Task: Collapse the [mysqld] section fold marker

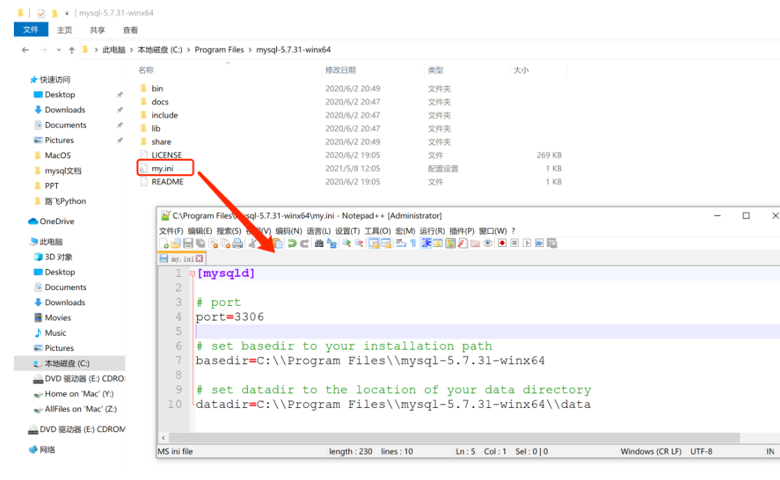Action: (x=192, y=273)
